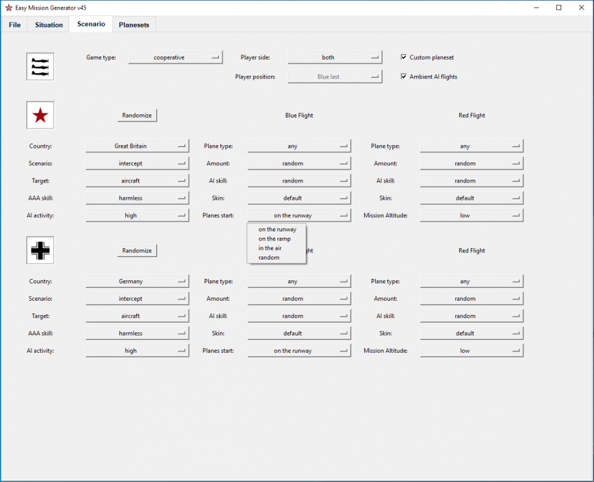Click the app star icon in title bar
The width and height of the screenshot is (594, 482).
click(x=8, y=8)
